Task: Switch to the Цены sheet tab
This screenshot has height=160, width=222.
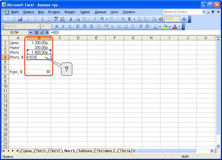Action: point(27,151)
